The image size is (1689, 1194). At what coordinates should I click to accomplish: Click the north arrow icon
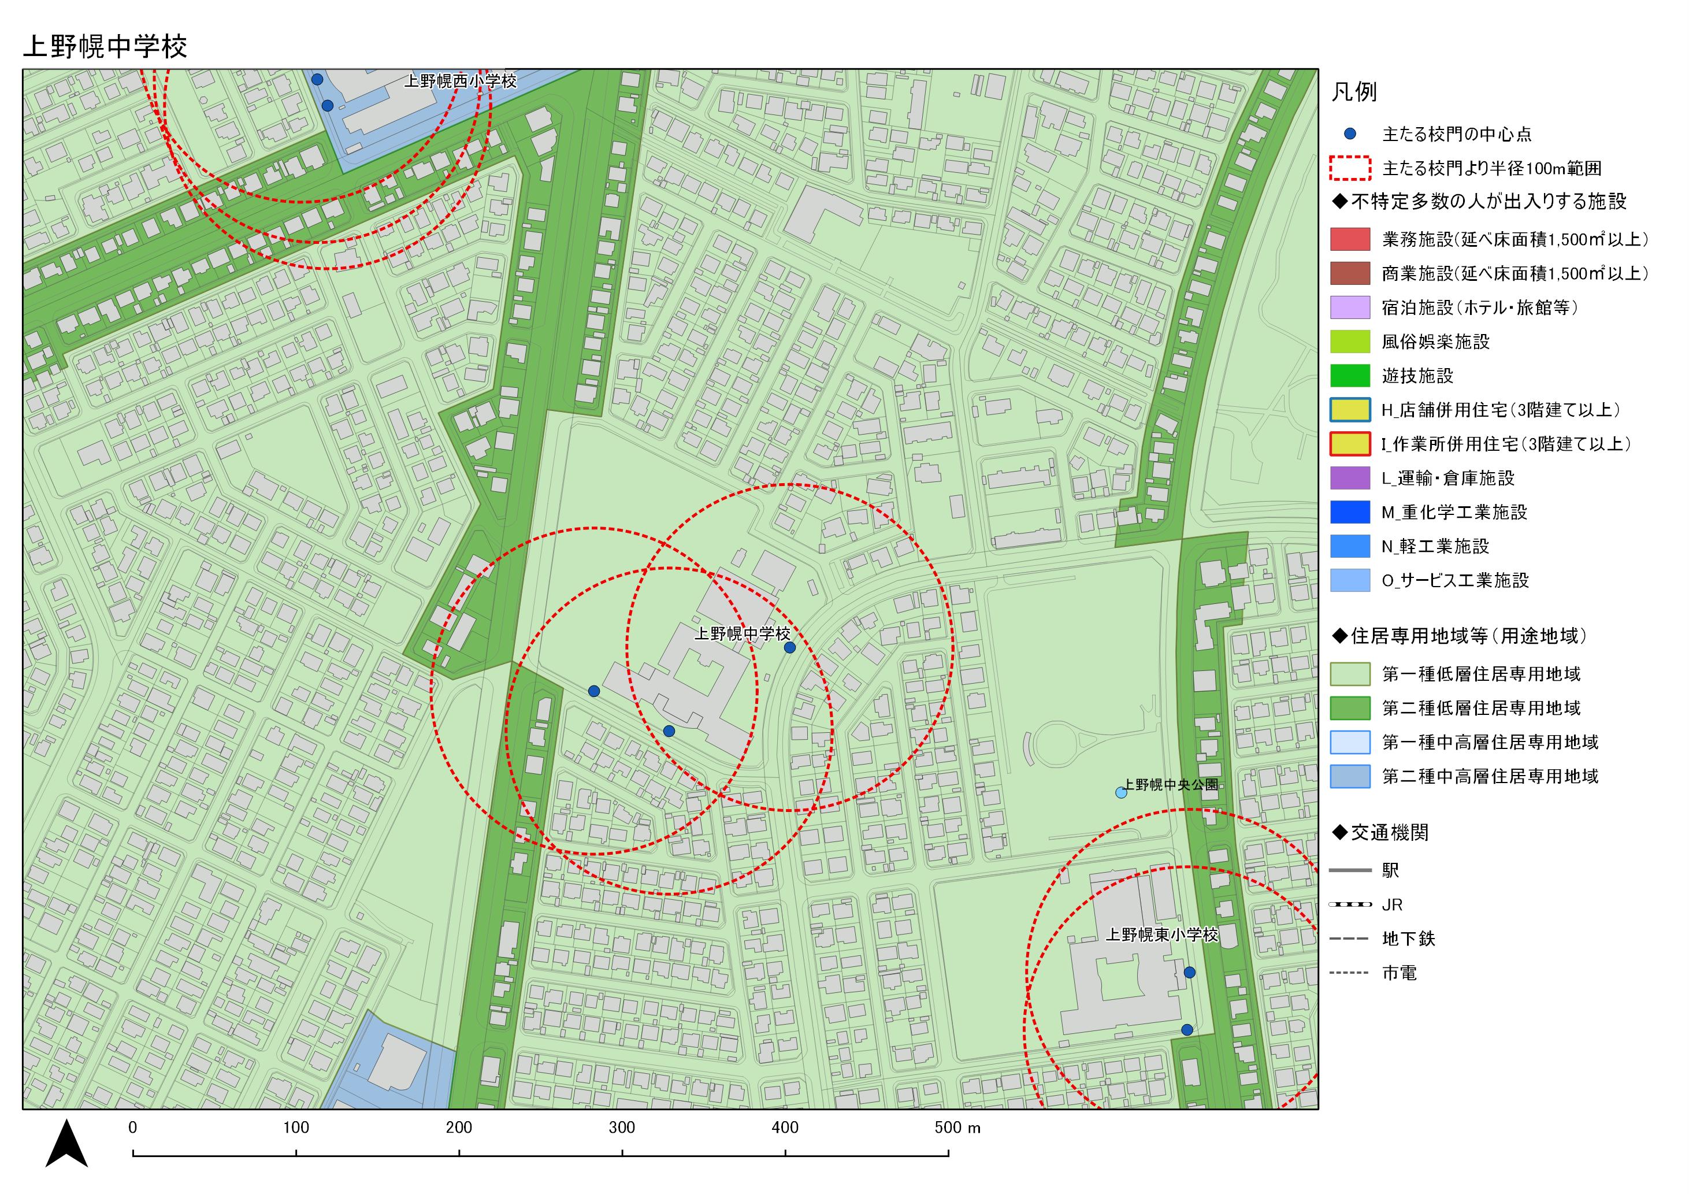pos(66,1144)
